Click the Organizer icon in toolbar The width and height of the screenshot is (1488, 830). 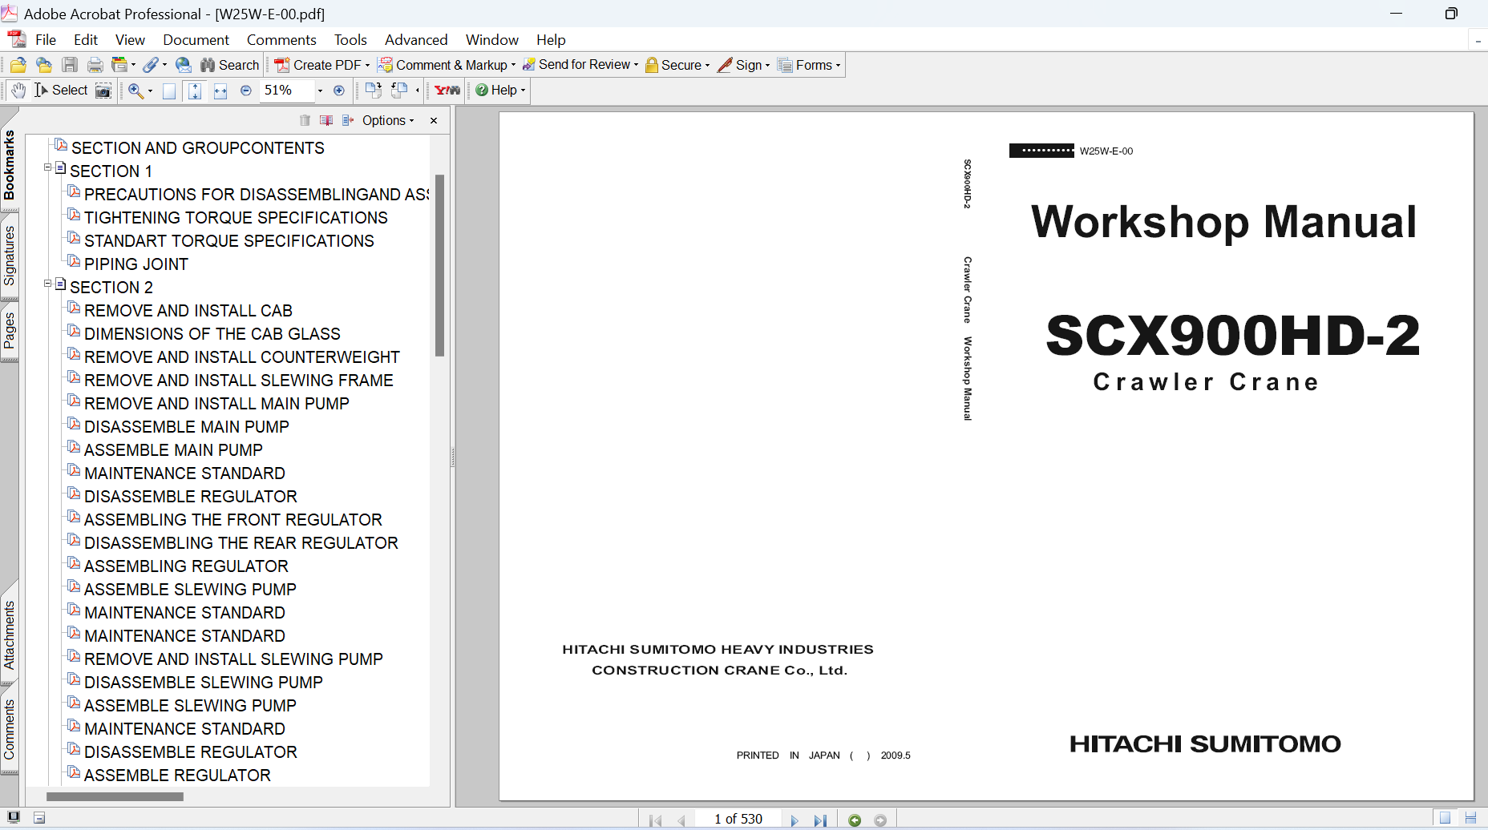(119, 65)
